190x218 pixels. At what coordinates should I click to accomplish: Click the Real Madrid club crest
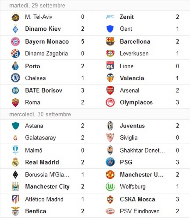15,162
